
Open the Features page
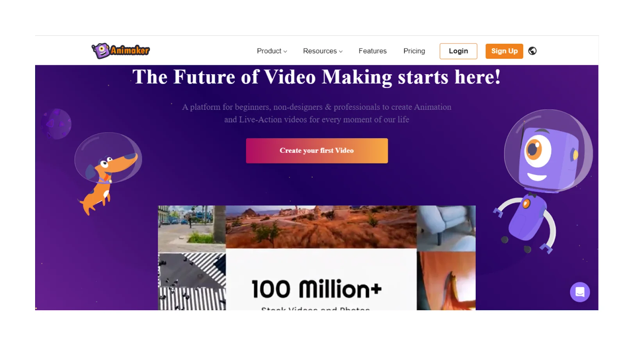373,51
